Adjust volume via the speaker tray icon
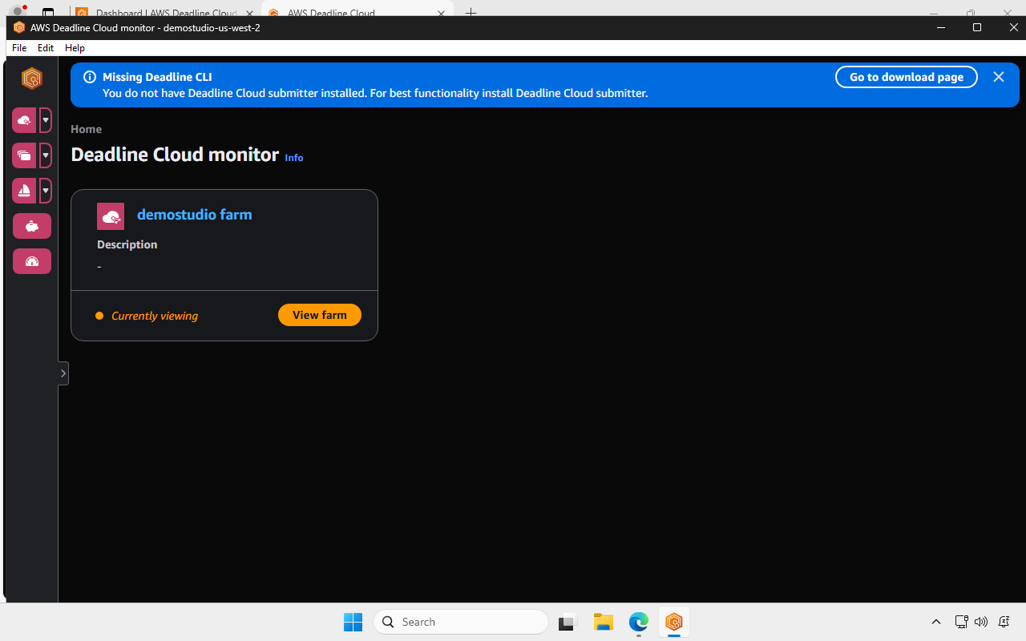Screen dimensions: 1026x641 tap(981, 622)
